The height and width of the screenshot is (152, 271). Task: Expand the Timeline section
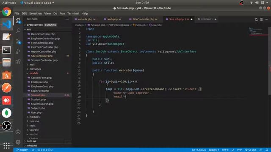(48, 146)
